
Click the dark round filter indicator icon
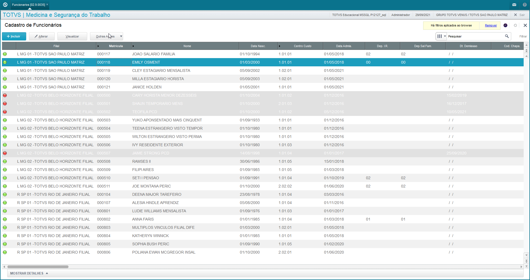tap(505, 25)
